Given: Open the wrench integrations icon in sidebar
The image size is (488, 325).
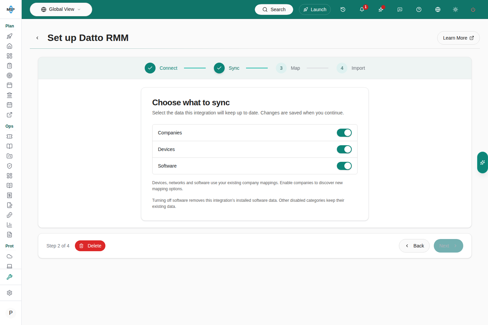Looking at the screenshot, I should click(9, 277).
